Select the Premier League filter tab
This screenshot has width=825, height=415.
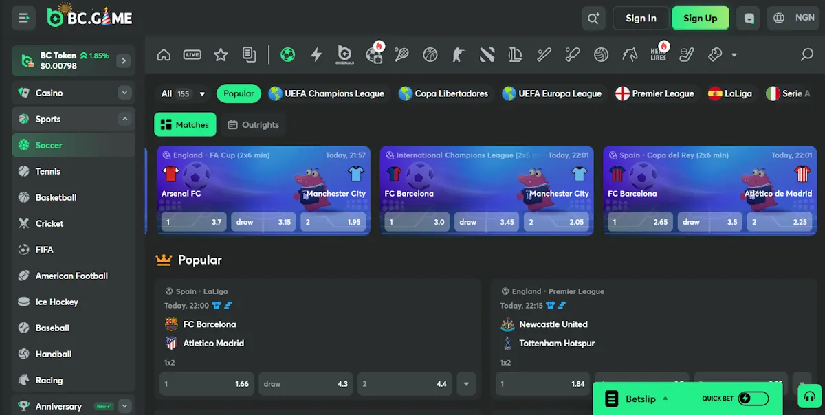pos(654,93)
